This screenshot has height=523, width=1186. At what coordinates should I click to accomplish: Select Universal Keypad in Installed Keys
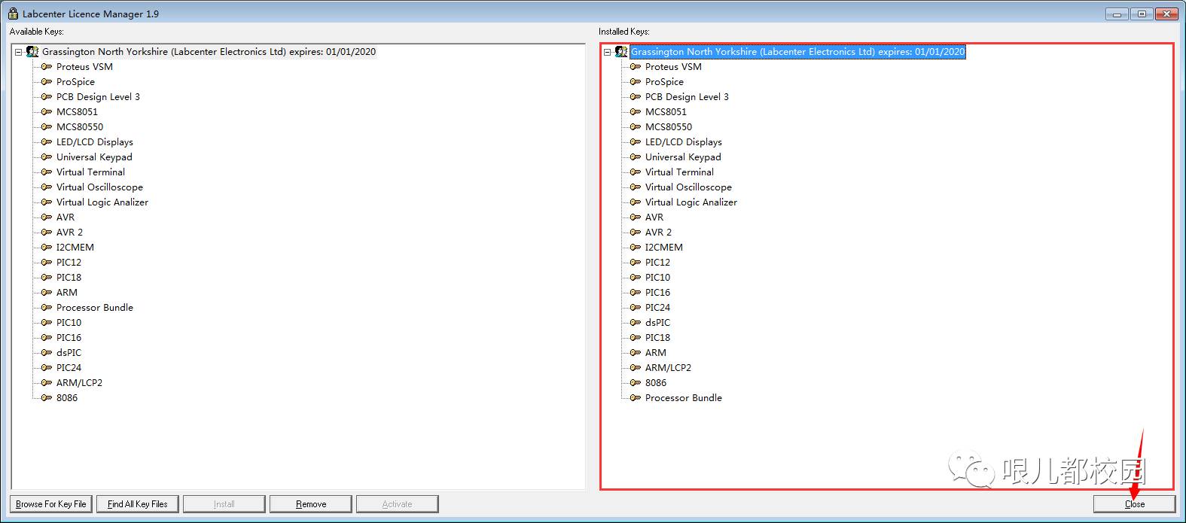pyautogui.click(x=683, y=157)
